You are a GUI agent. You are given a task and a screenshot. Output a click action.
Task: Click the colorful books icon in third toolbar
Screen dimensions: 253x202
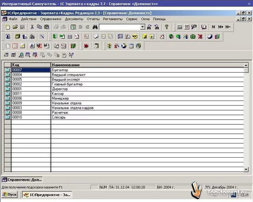tap(73, 46)
